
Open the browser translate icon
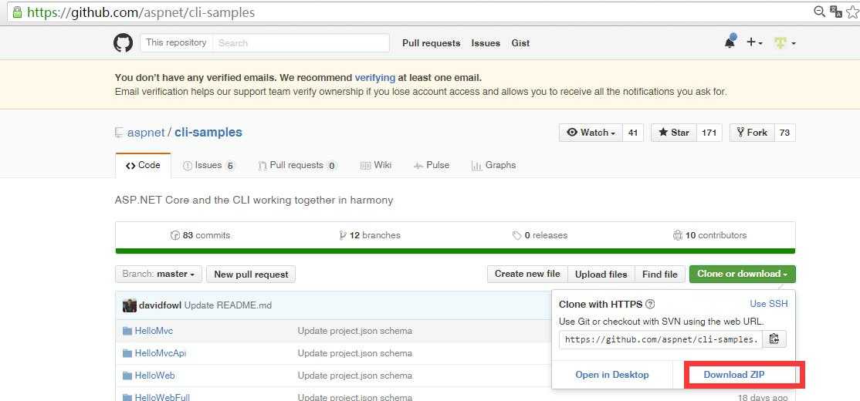836,12
